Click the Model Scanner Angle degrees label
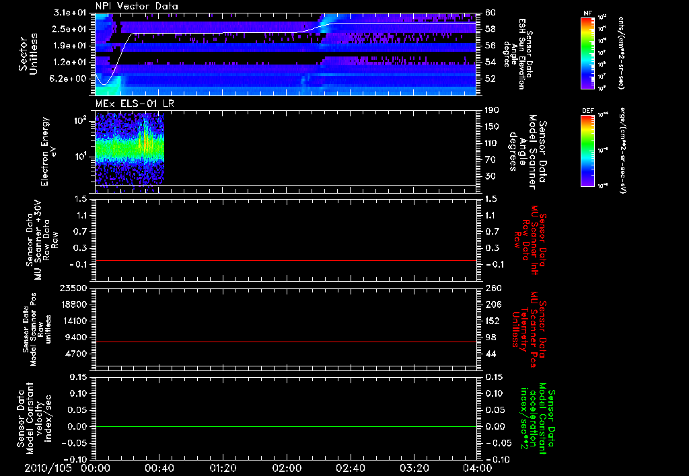689x476 pixels. (528, 151)
